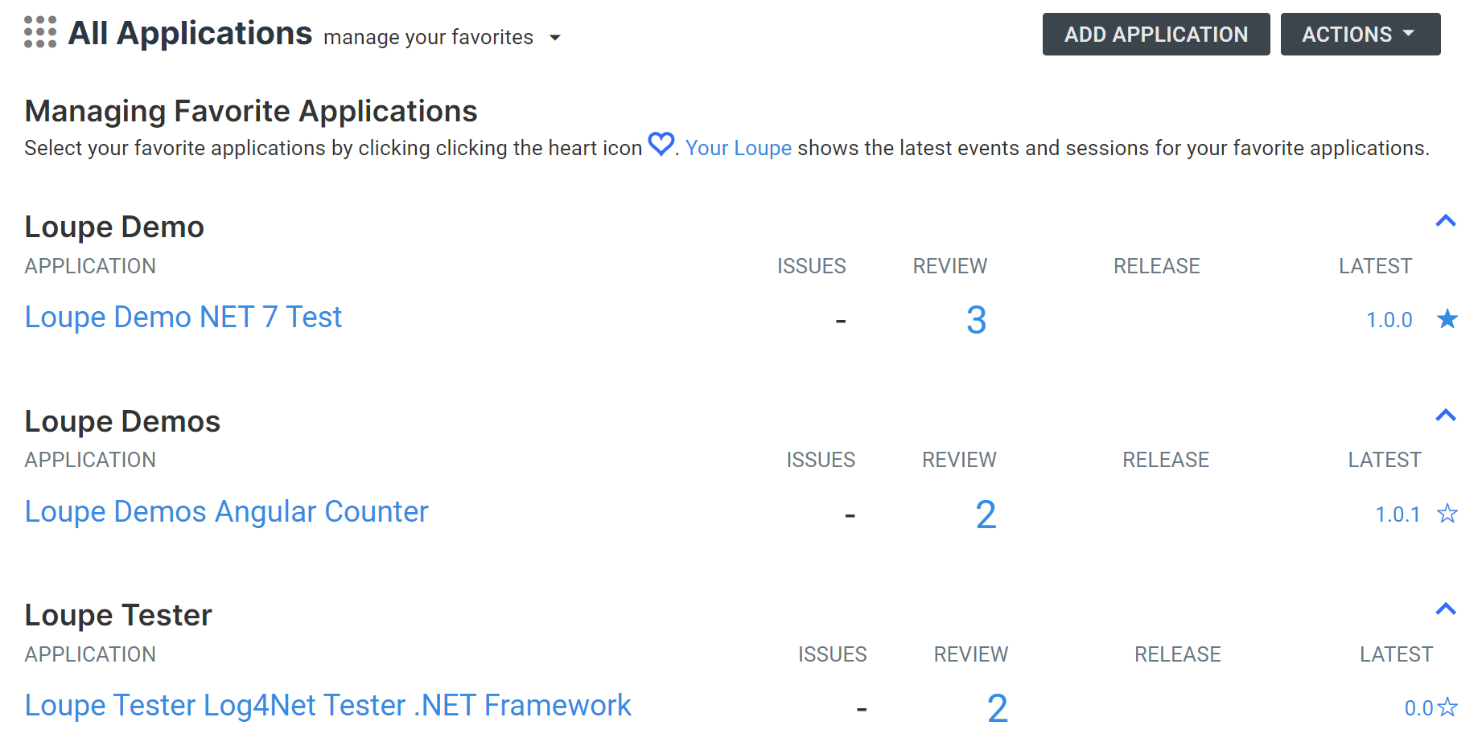The height and width of the screenshot is (746, 1482).
Task: Open latest version 1.0.1 link
Action: [x=1398, y=514]
